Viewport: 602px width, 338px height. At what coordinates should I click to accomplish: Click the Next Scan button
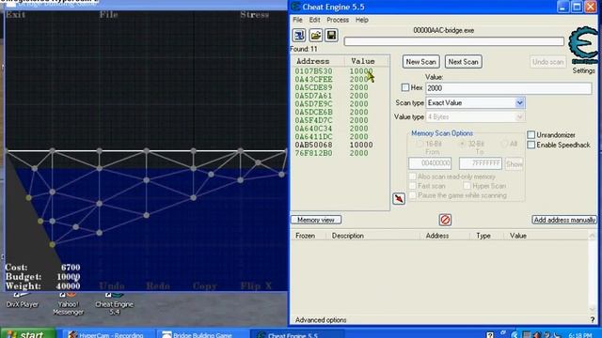pyautogui.click(x=464, y=62)
